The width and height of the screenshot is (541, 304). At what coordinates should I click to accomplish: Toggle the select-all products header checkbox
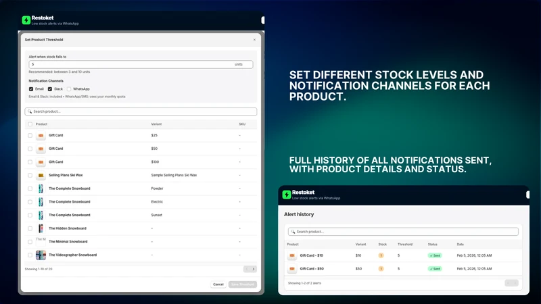pos(30,124)
